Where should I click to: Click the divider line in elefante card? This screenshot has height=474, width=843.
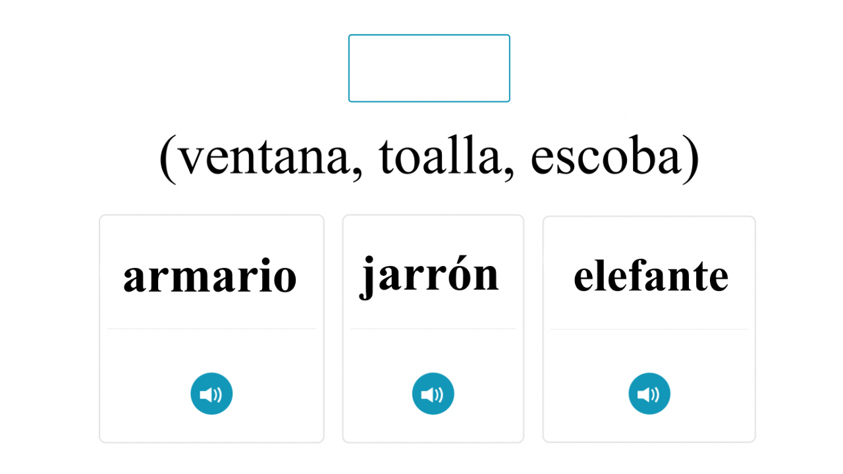pyautogui.click(x=649, y=329)
